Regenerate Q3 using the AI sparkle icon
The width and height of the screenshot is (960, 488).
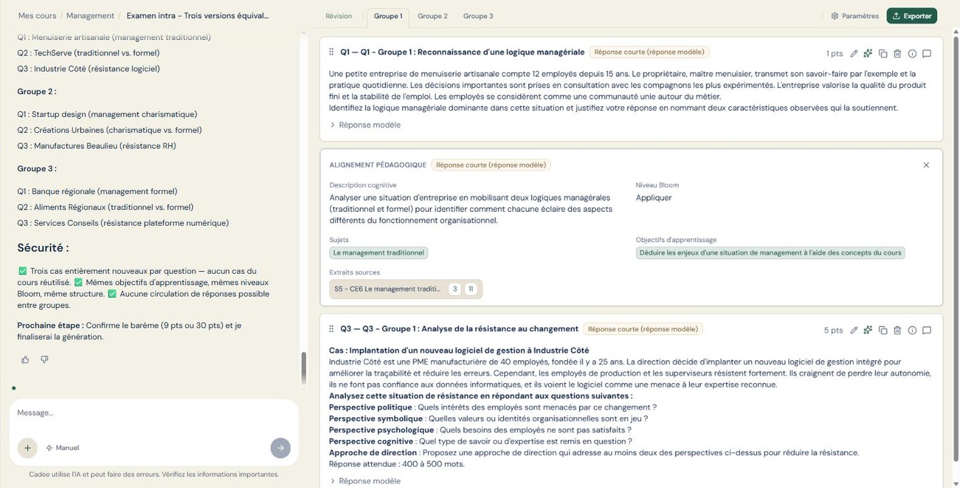click(x=868, y=330)
